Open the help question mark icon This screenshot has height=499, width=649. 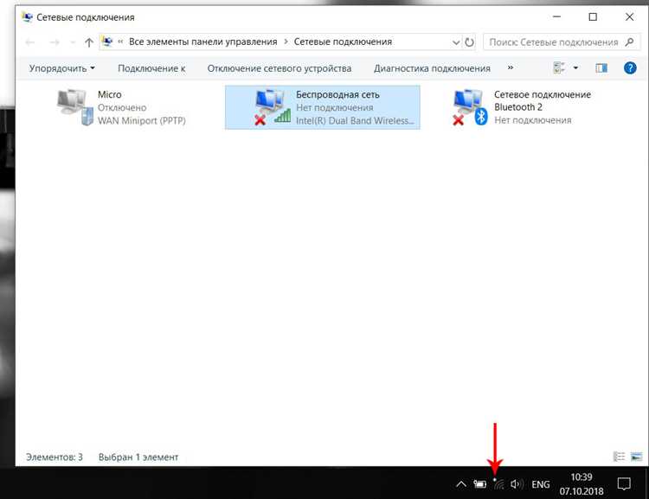click(x=630, y=67)
